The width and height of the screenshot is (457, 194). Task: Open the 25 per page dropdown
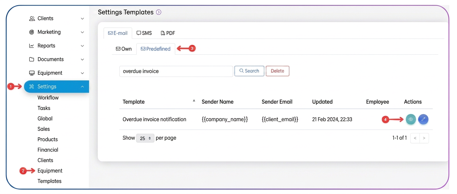pyautogui.click(x=145, y=138)
